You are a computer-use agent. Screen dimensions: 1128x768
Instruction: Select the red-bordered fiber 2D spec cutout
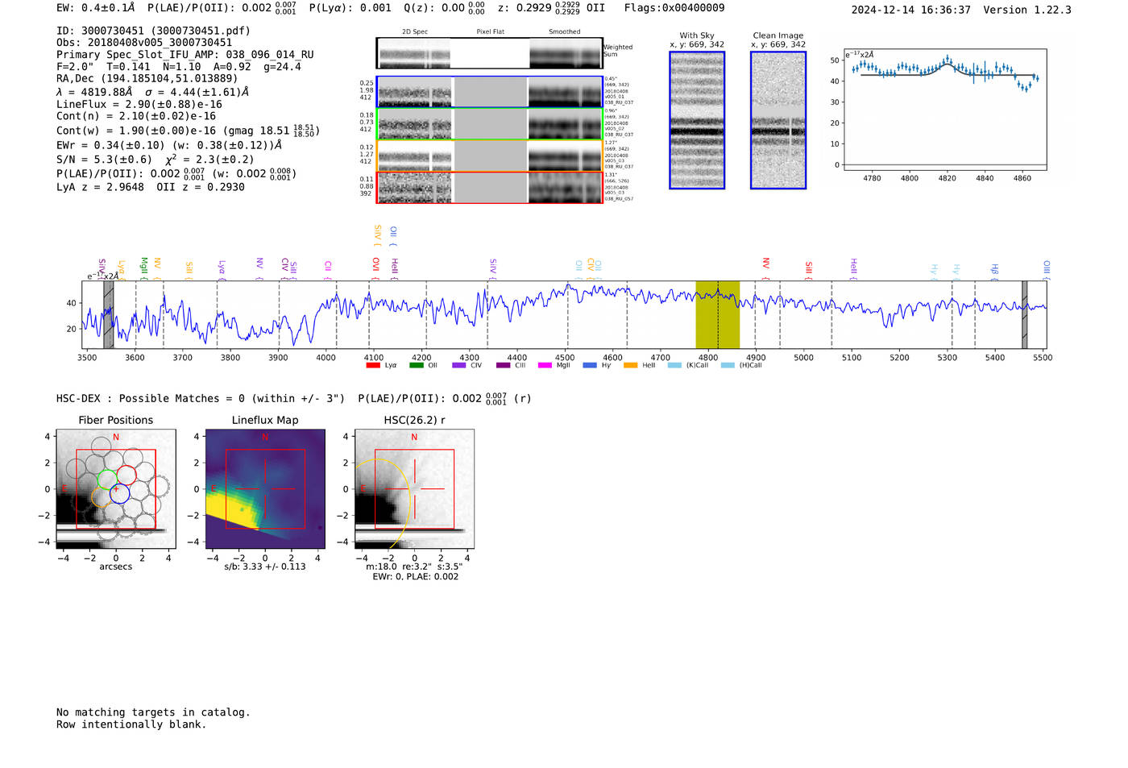(489, 187)
